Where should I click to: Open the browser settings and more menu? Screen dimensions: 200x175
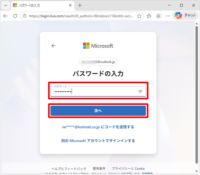click(168, 16)
